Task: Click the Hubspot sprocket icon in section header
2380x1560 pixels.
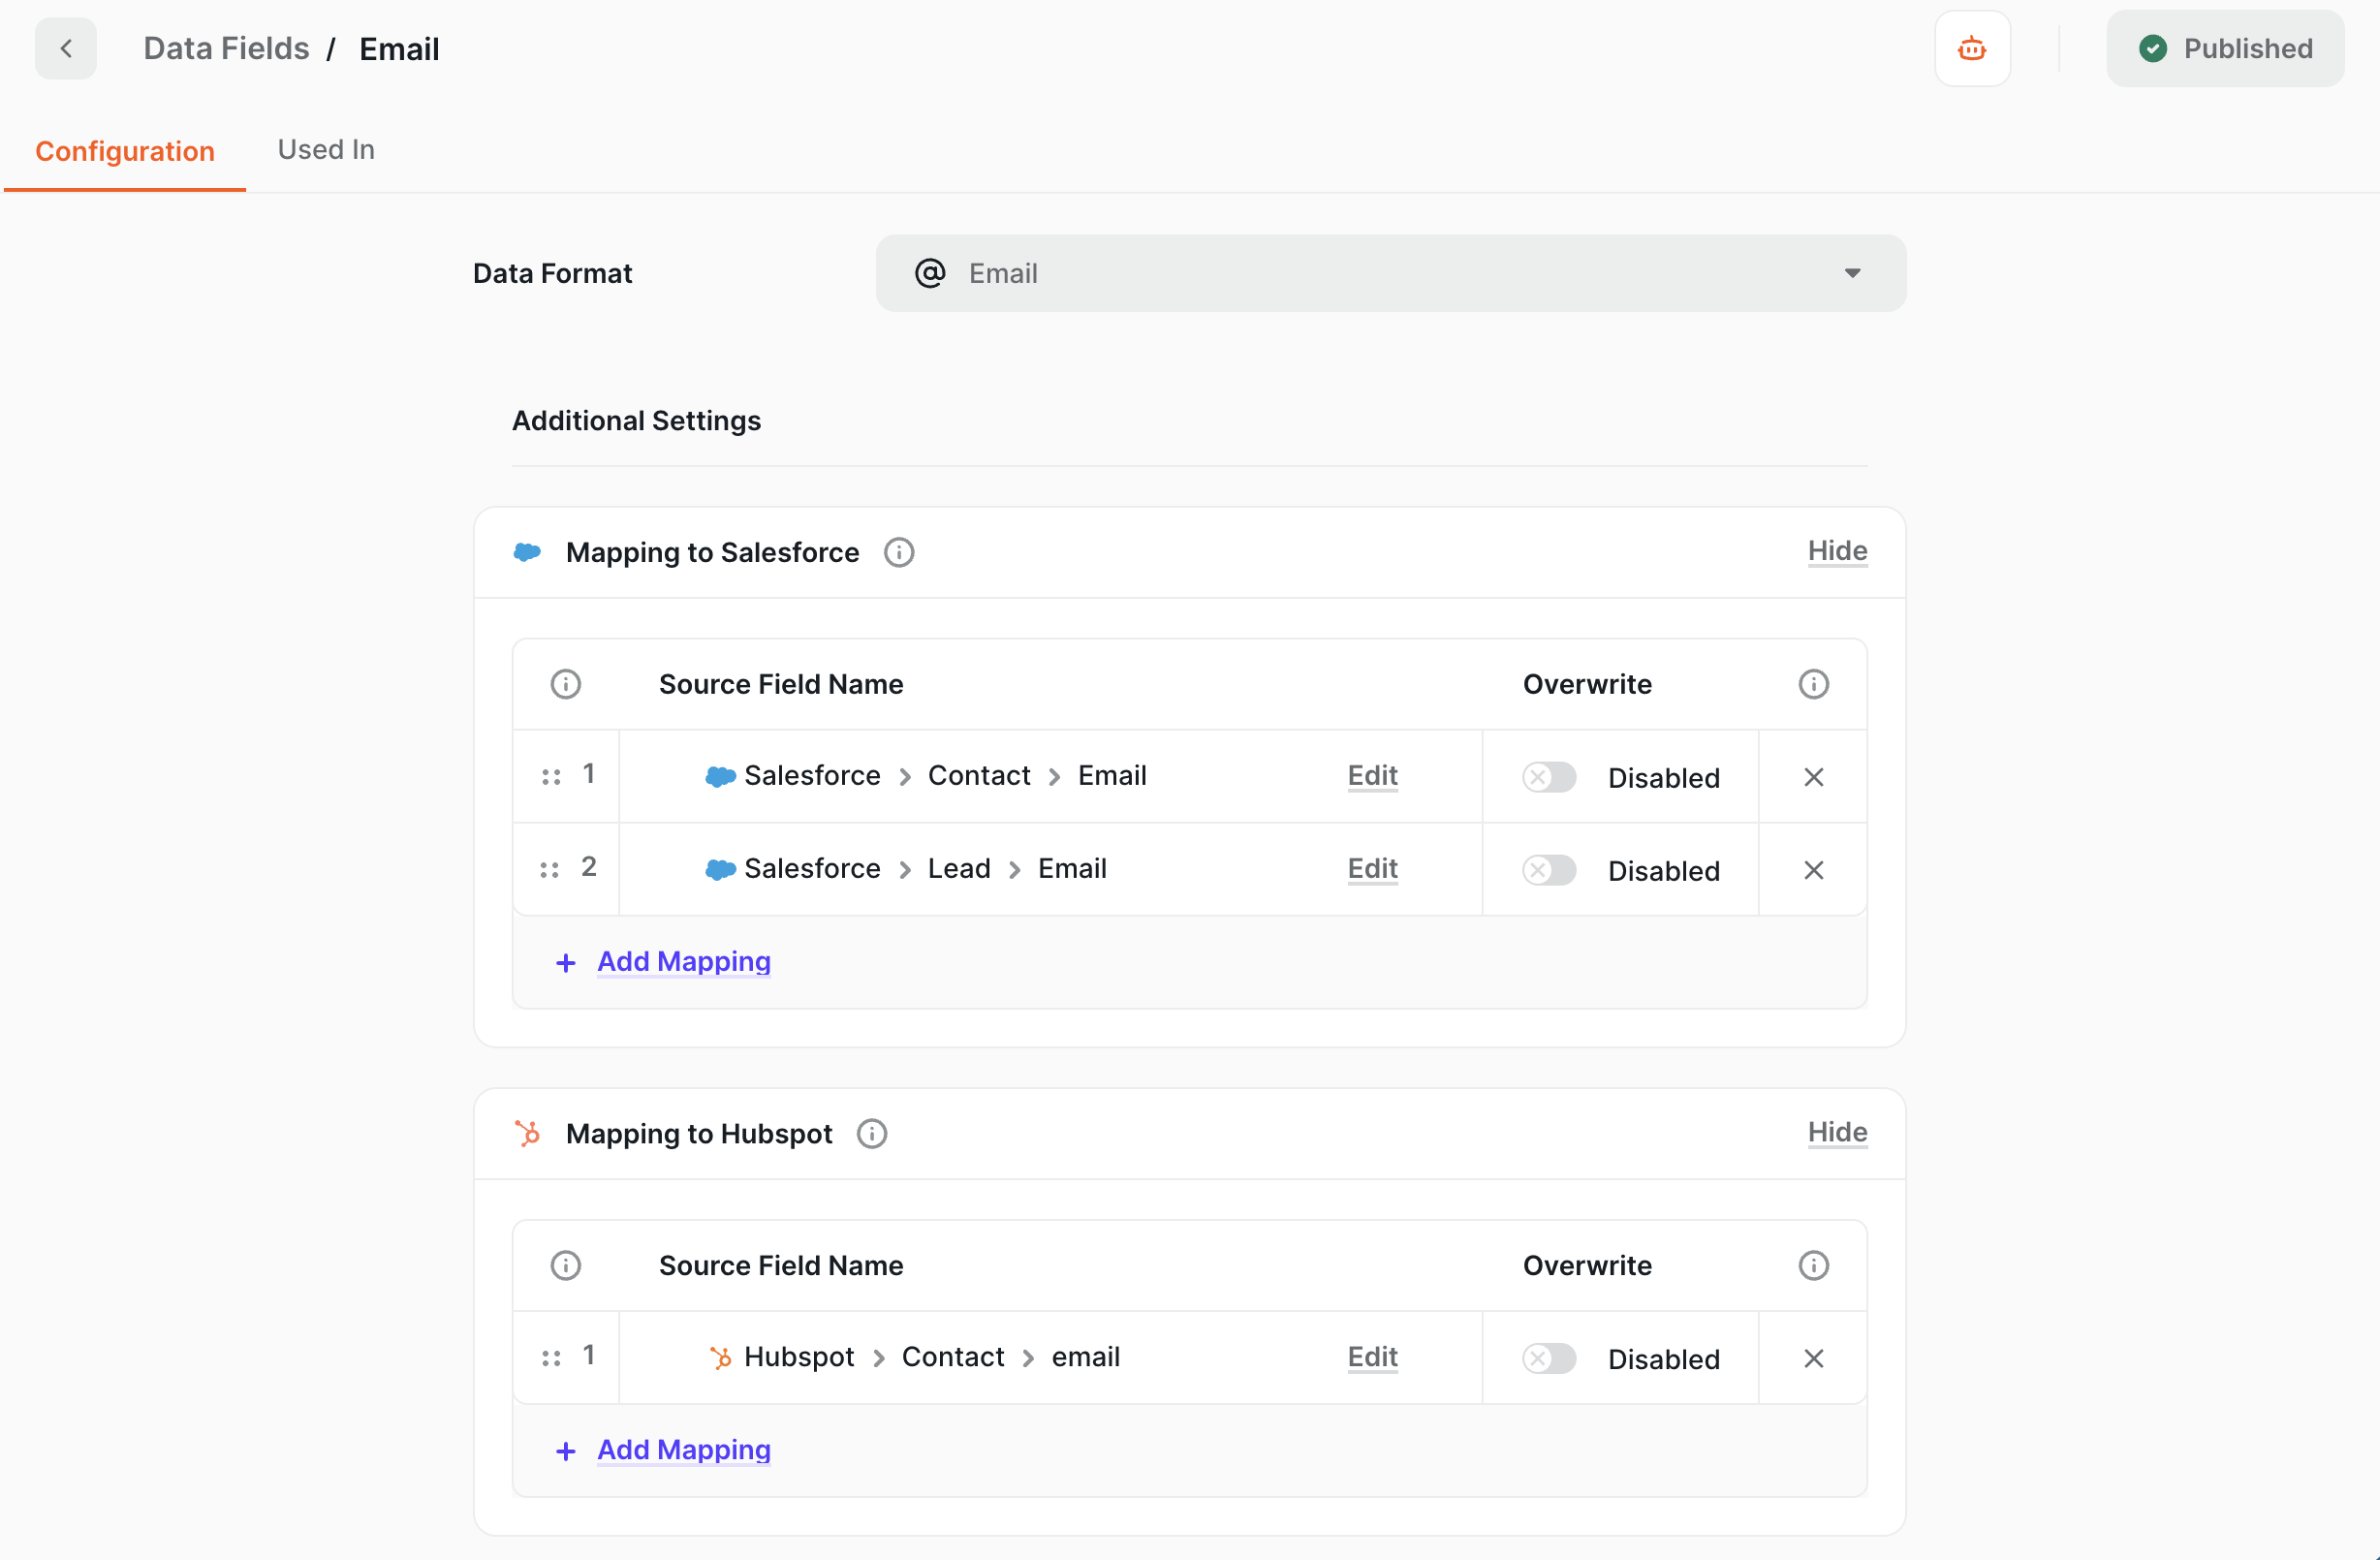Action: (527, 1133)
